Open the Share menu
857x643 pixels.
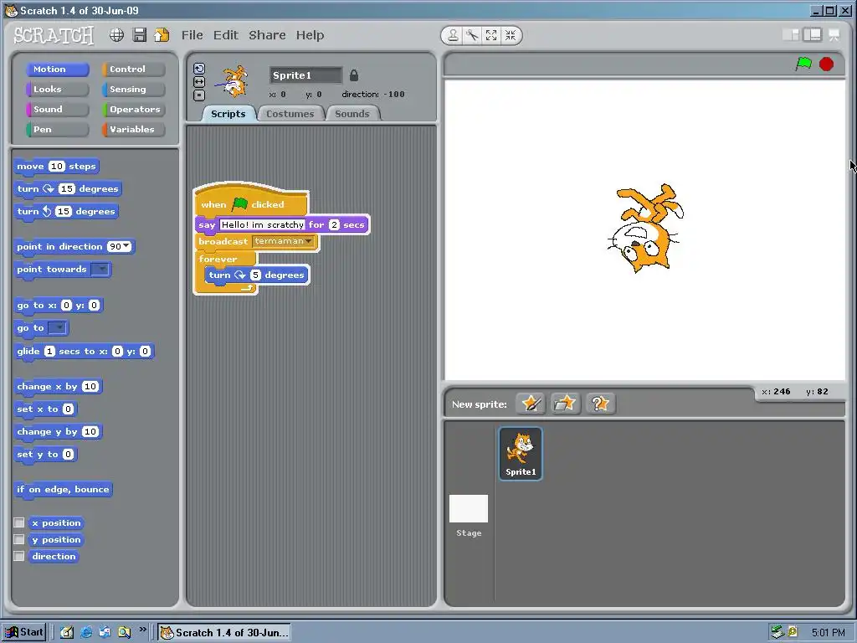point(267,35)
